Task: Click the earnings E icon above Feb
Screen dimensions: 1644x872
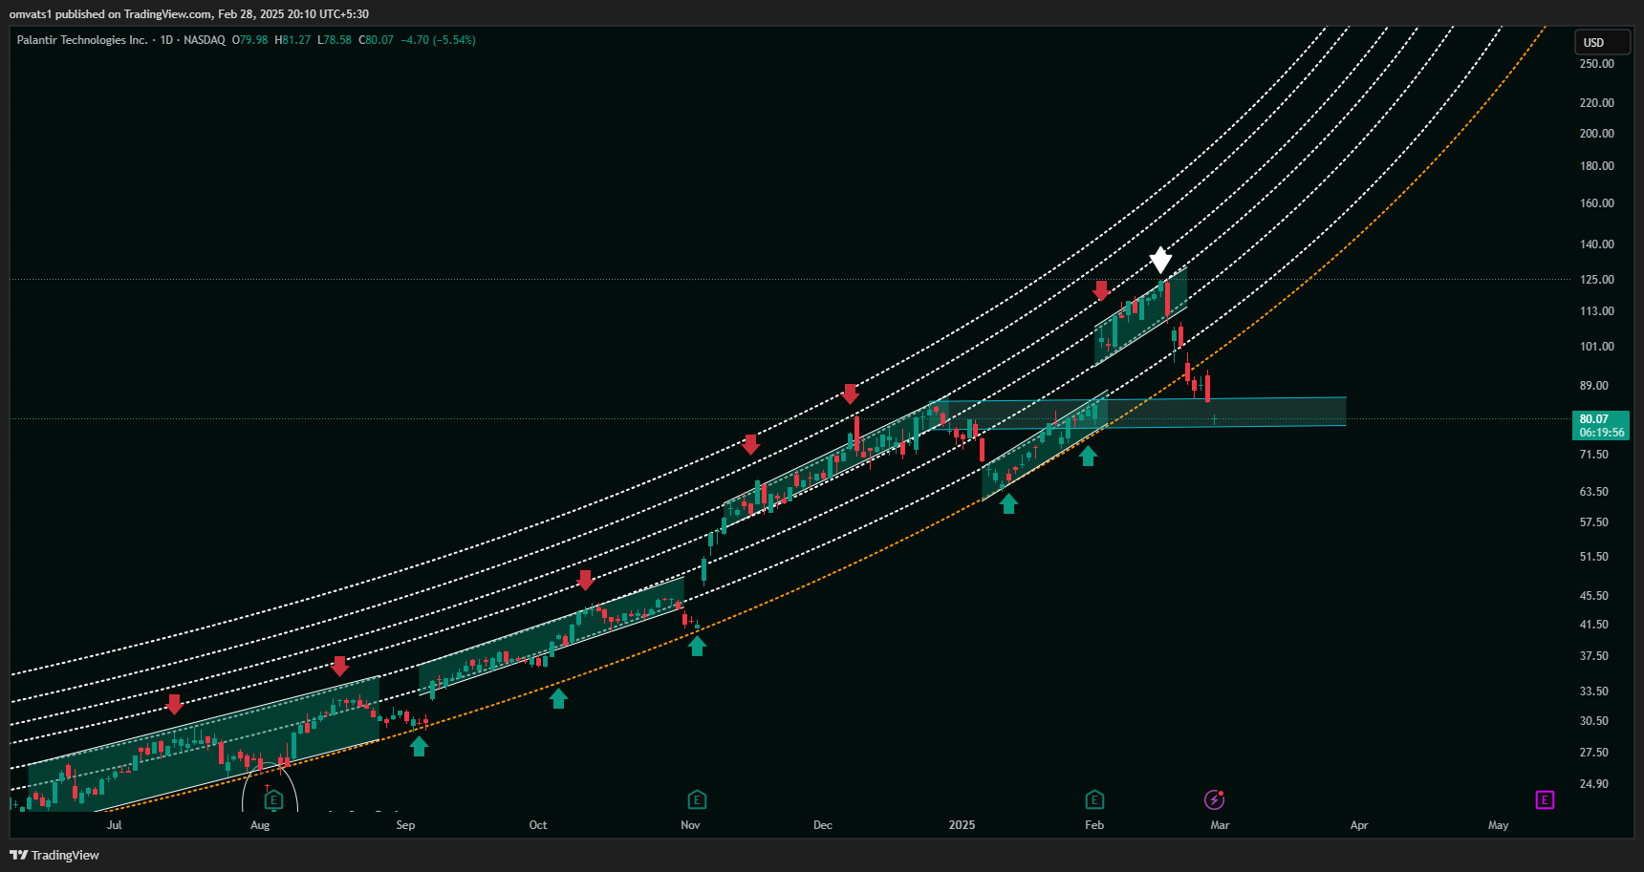Action: pos(1094,799)
